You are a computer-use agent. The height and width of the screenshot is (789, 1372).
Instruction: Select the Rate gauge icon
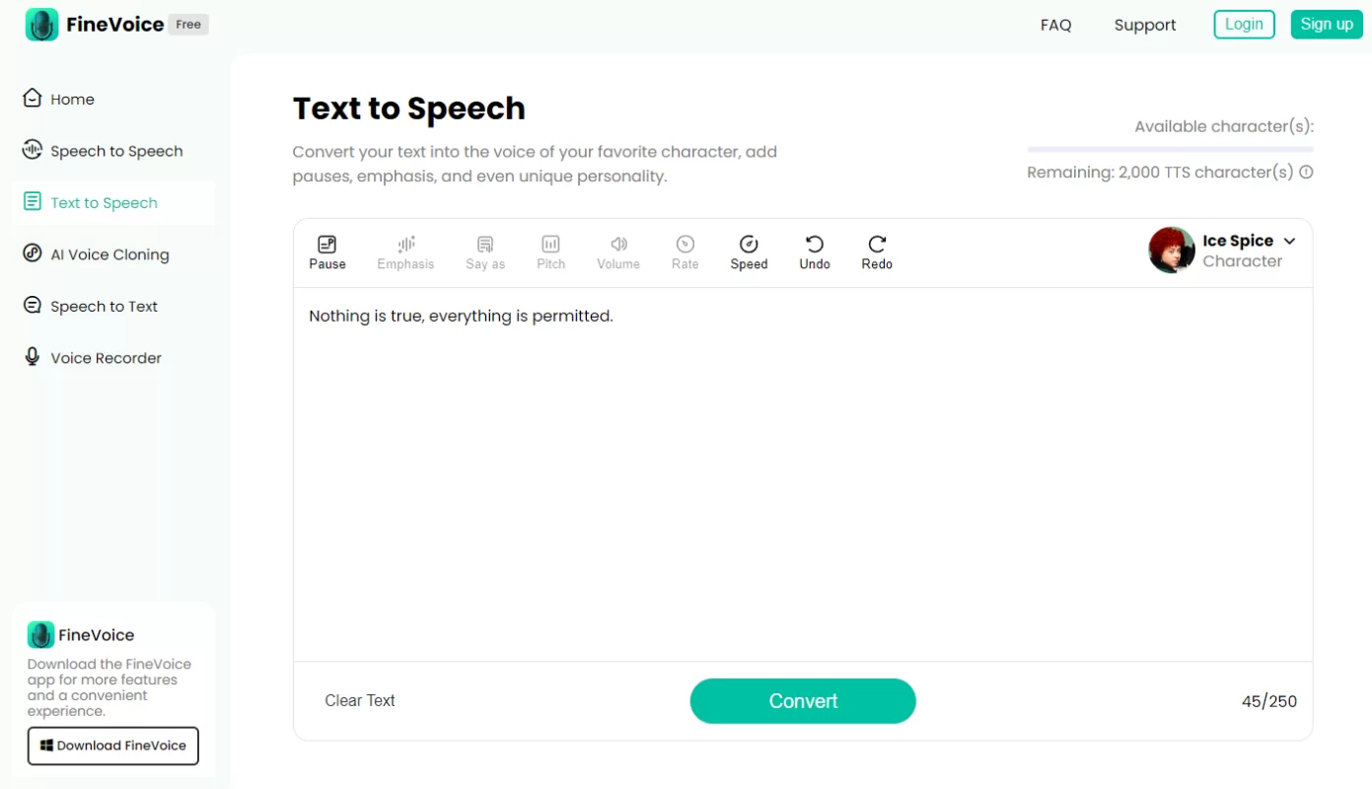pos(685,244)
